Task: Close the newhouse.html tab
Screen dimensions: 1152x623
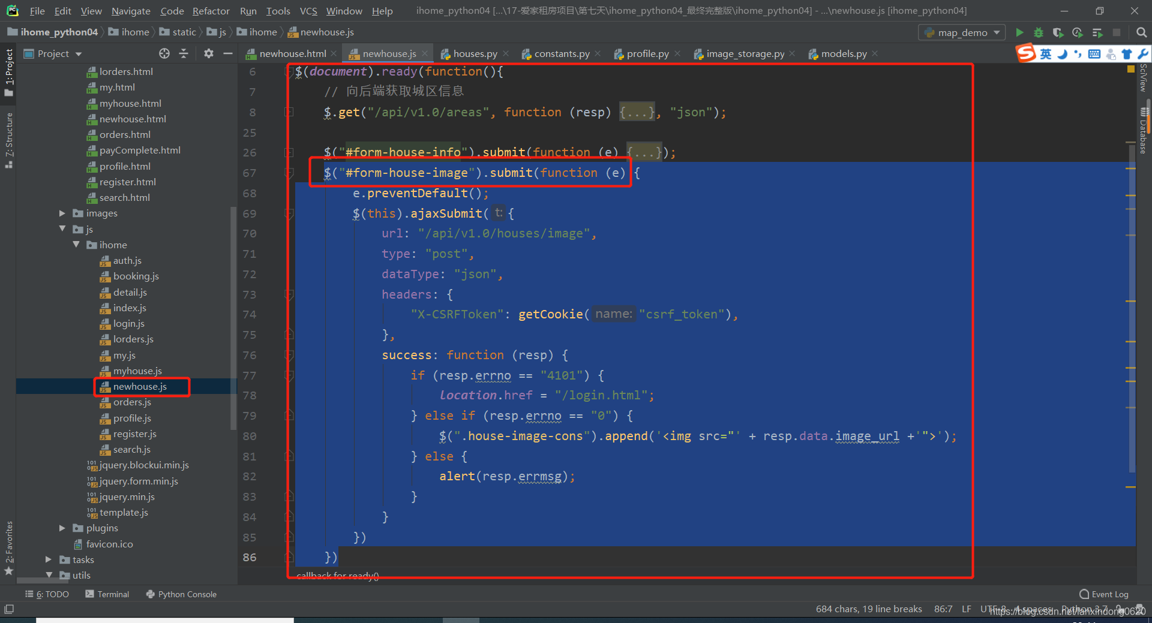Action: tap(334, 53)
